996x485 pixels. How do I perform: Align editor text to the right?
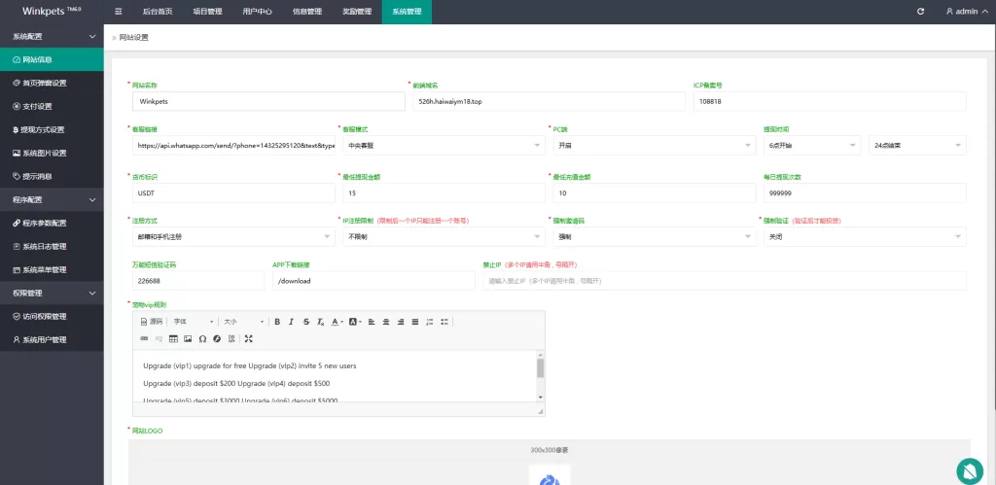coord(401,322)
